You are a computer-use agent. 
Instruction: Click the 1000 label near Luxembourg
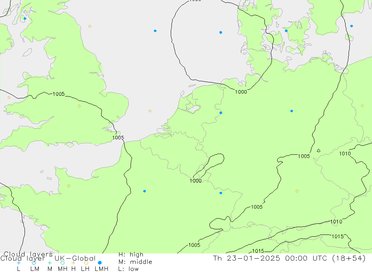pos(196,181)
